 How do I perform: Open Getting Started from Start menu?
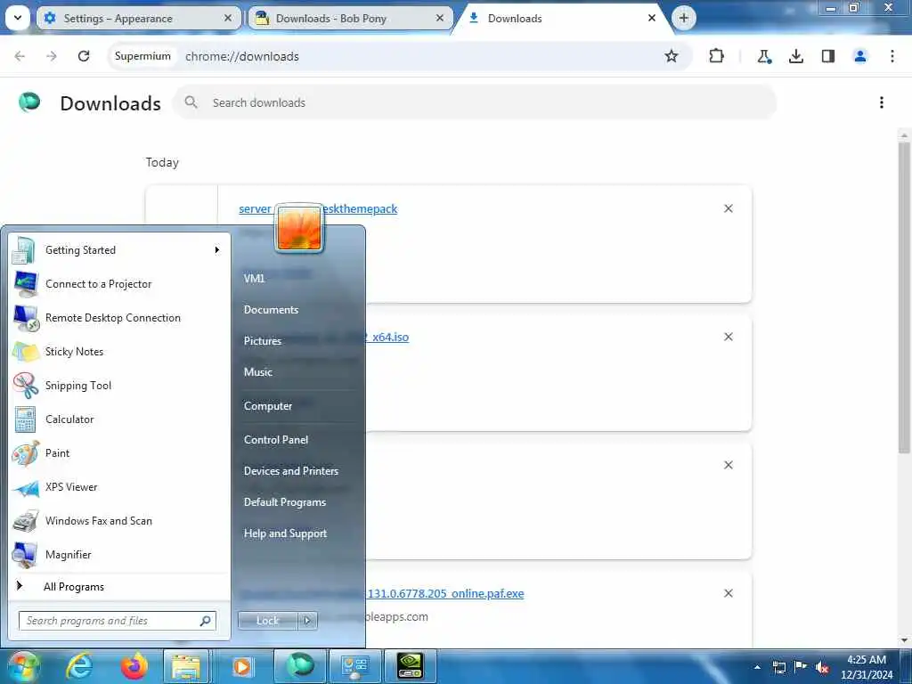coord(119,250)
